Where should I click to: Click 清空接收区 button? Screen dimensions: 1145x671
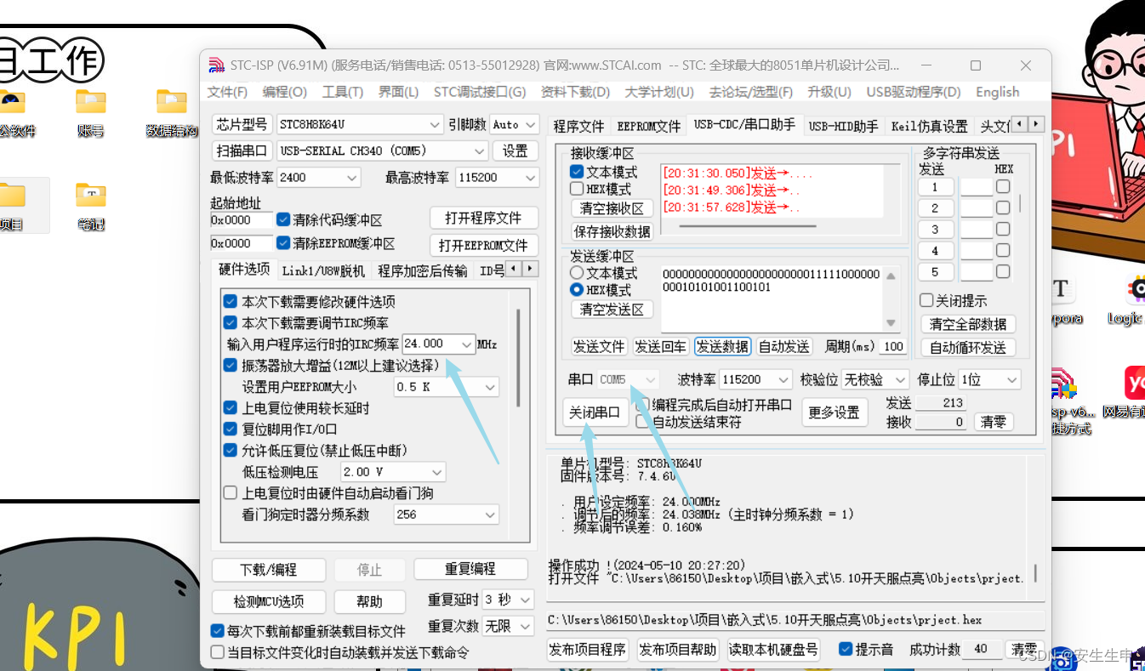click(612, 208)
